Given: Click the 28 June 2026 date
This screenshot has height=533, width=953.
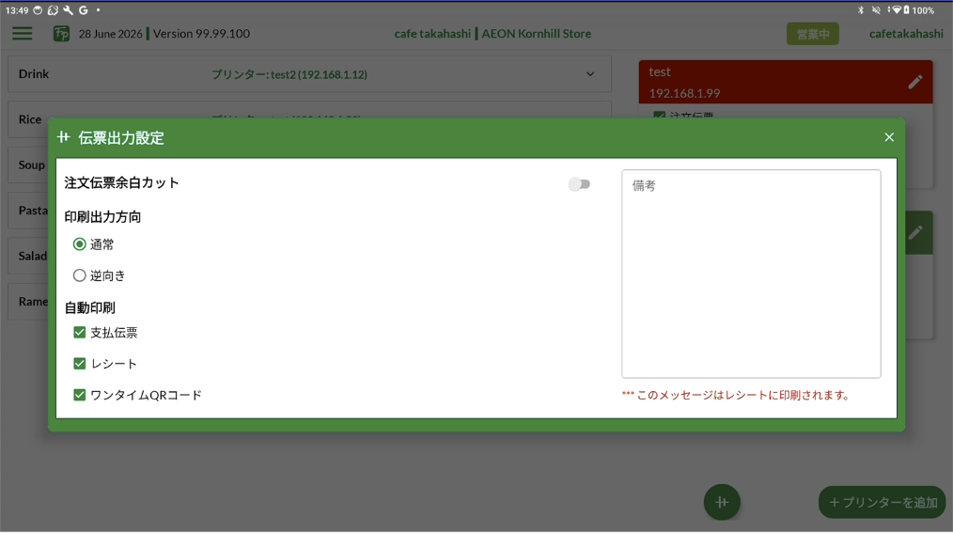Looking at the screenshot, I should tap(110, 34).
